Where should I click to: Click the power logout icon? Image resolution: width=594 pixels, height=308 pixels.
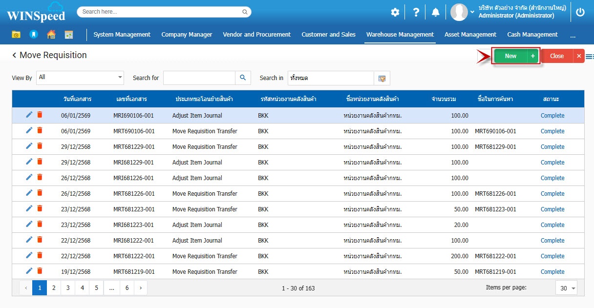(580, 12)
